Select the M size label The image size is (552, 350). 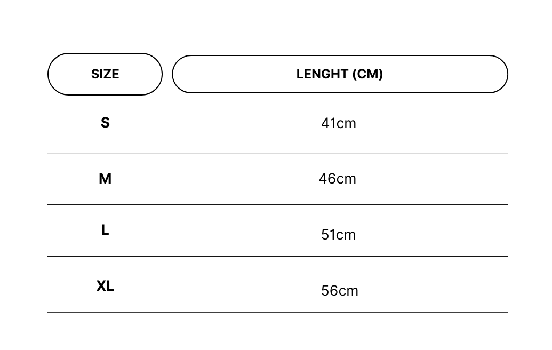105,179
